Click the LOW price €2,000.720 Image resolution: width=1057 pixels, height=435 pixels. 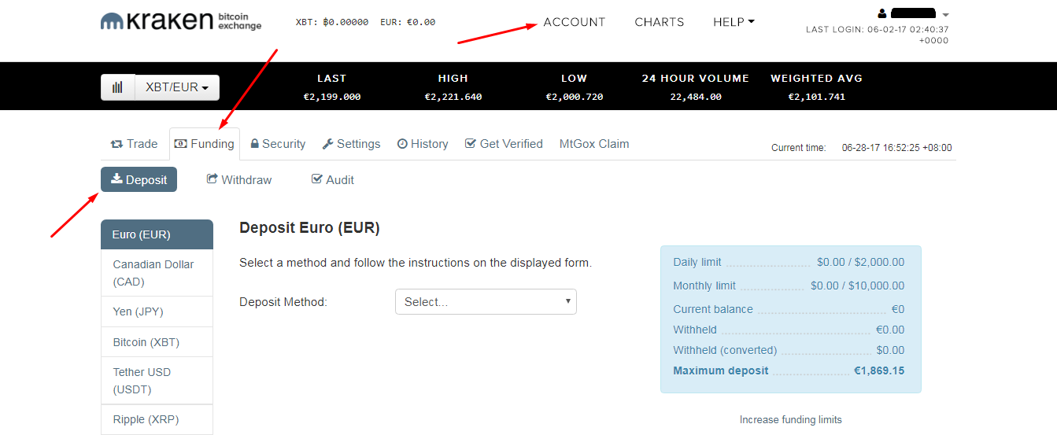tap(574, 97)
